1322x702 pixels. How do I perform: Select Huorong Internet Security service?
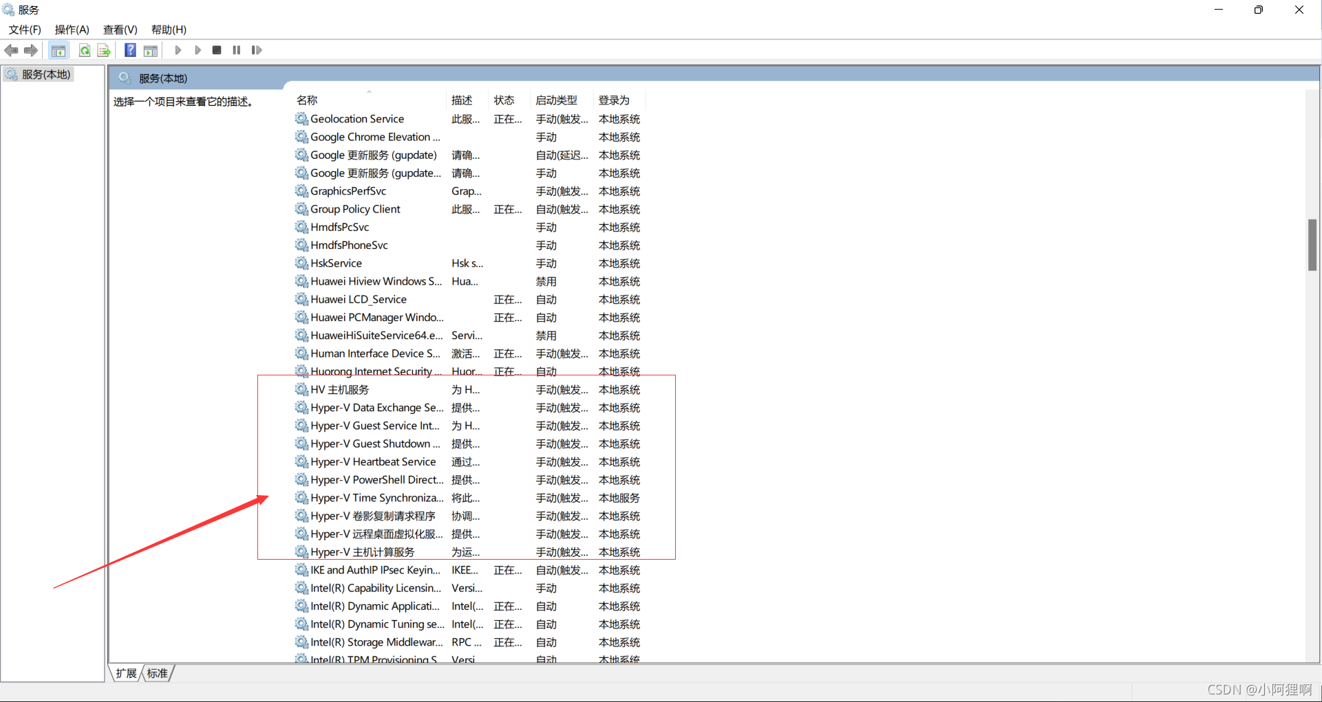click(468, 371)
